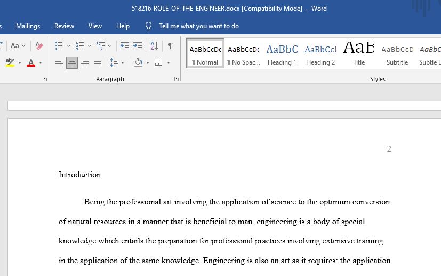Apply the Heading 1 style
Screen dimensions: 441x276
click(282, 53)
